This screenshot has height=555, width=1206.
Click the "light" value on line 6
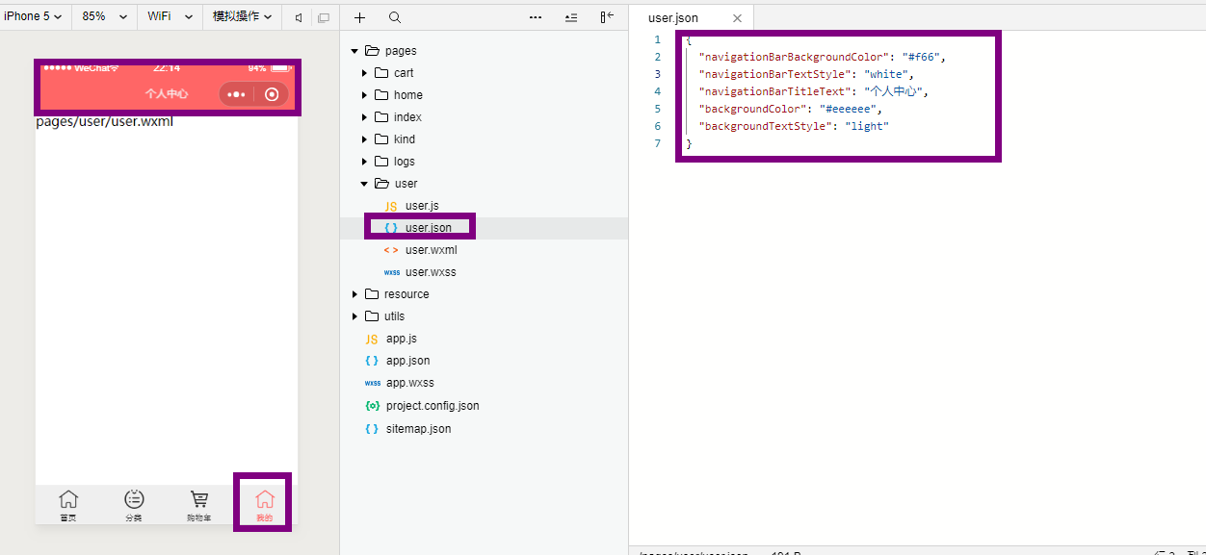tap(865, 126)
